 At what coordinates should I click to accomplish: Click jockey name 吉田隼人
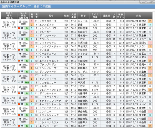coord(83,122)
